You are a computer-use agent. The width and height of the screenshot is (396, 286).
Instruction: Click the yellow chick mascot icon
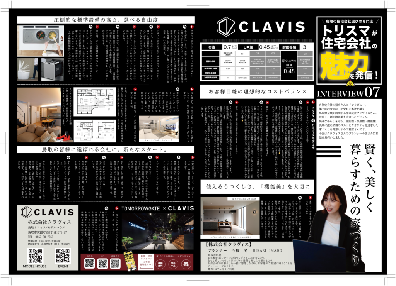[350, 82]
